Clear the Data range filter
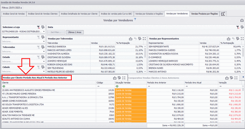Screen dimensions: 245x129 click(x=238, y=27)
